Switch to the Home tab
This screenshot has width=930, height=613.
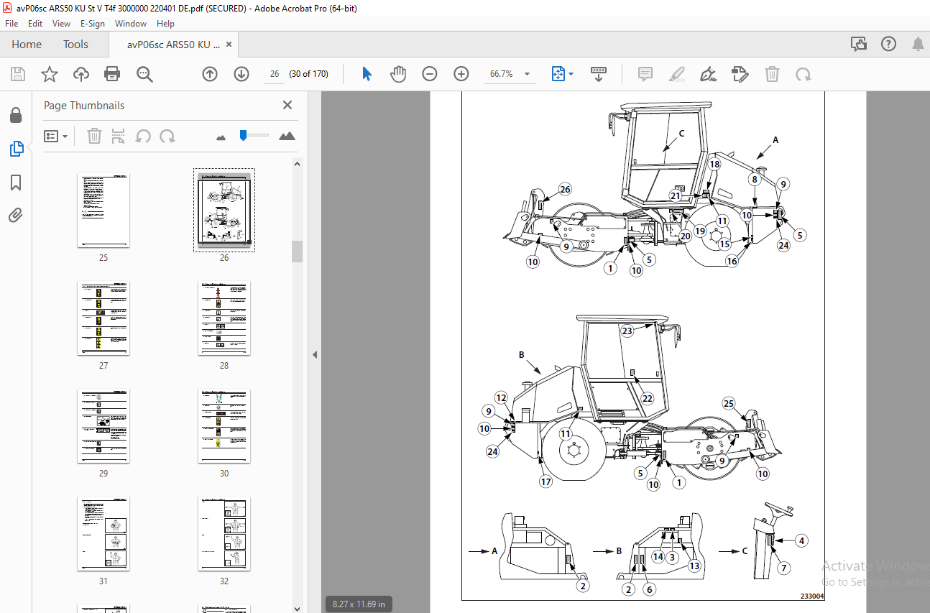[27, 45]
